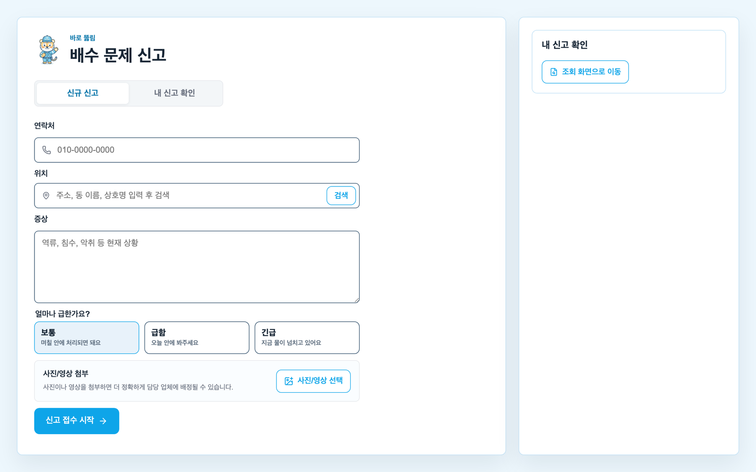Click the arrow icon on 신고 접수 시작
The height and width of the screenshot is (472, 756).
(x=103, y=421)
